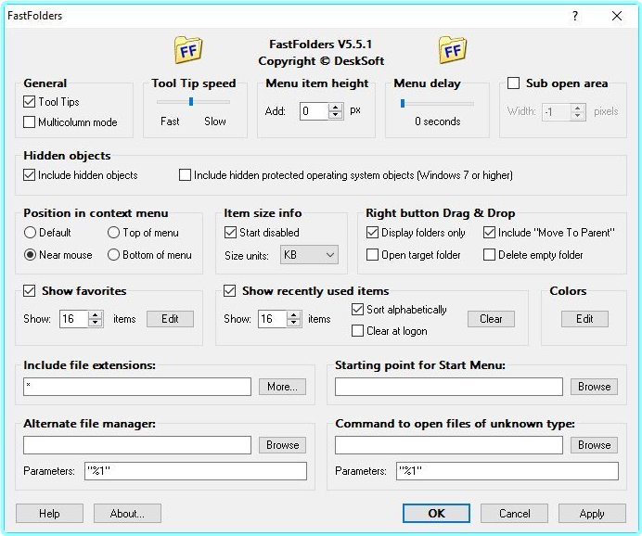Increase the recently used items count
Viewport: 642px width, 536px height.
295,314
